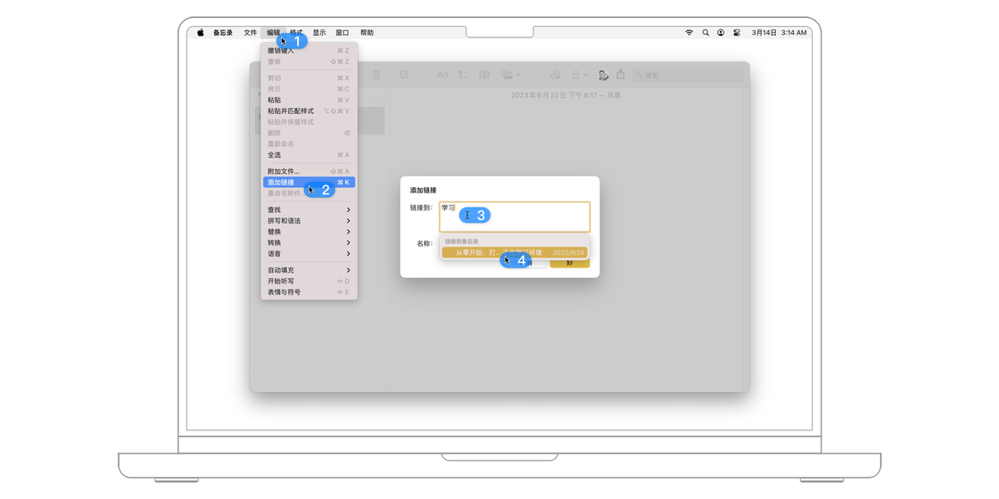Image resolution: width=999 pixels, height=499 pixels.
Task: Click the trash delete note icon
Action: pyautogui.click(x=376, y=75)
